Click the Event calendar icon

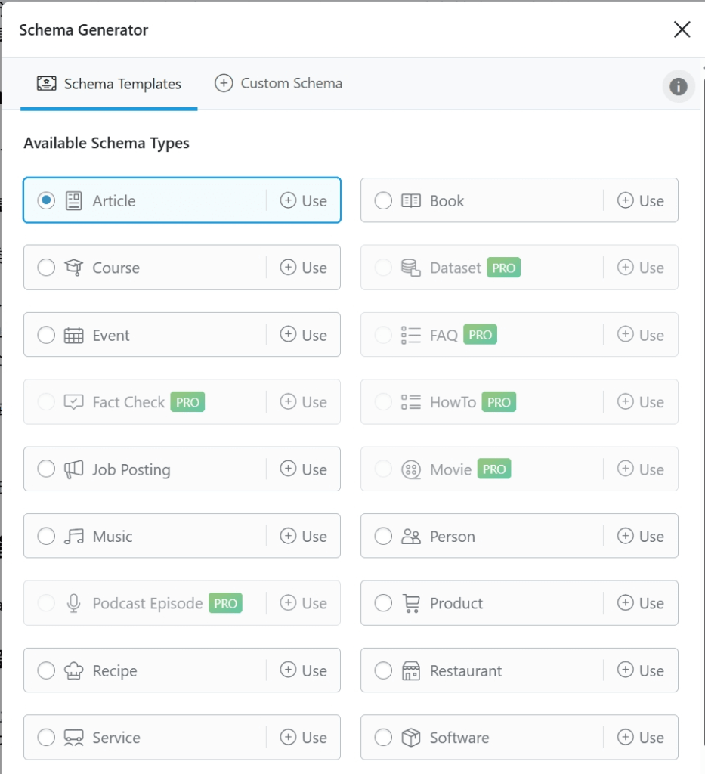click(x=73, y=336)
